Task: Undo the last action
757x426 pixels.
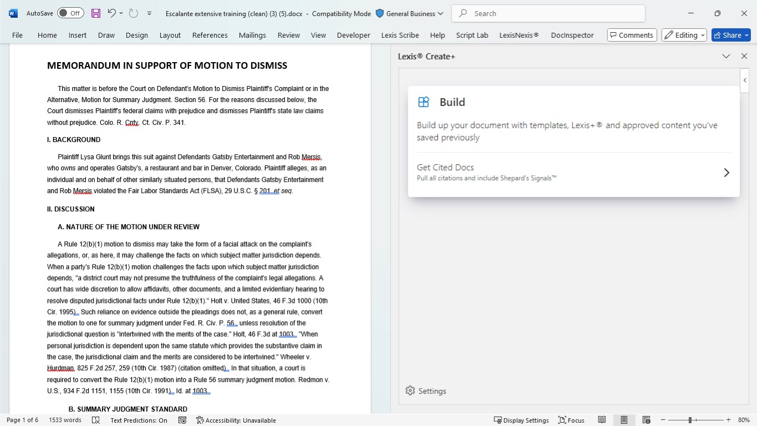Action: click(111, 13)
